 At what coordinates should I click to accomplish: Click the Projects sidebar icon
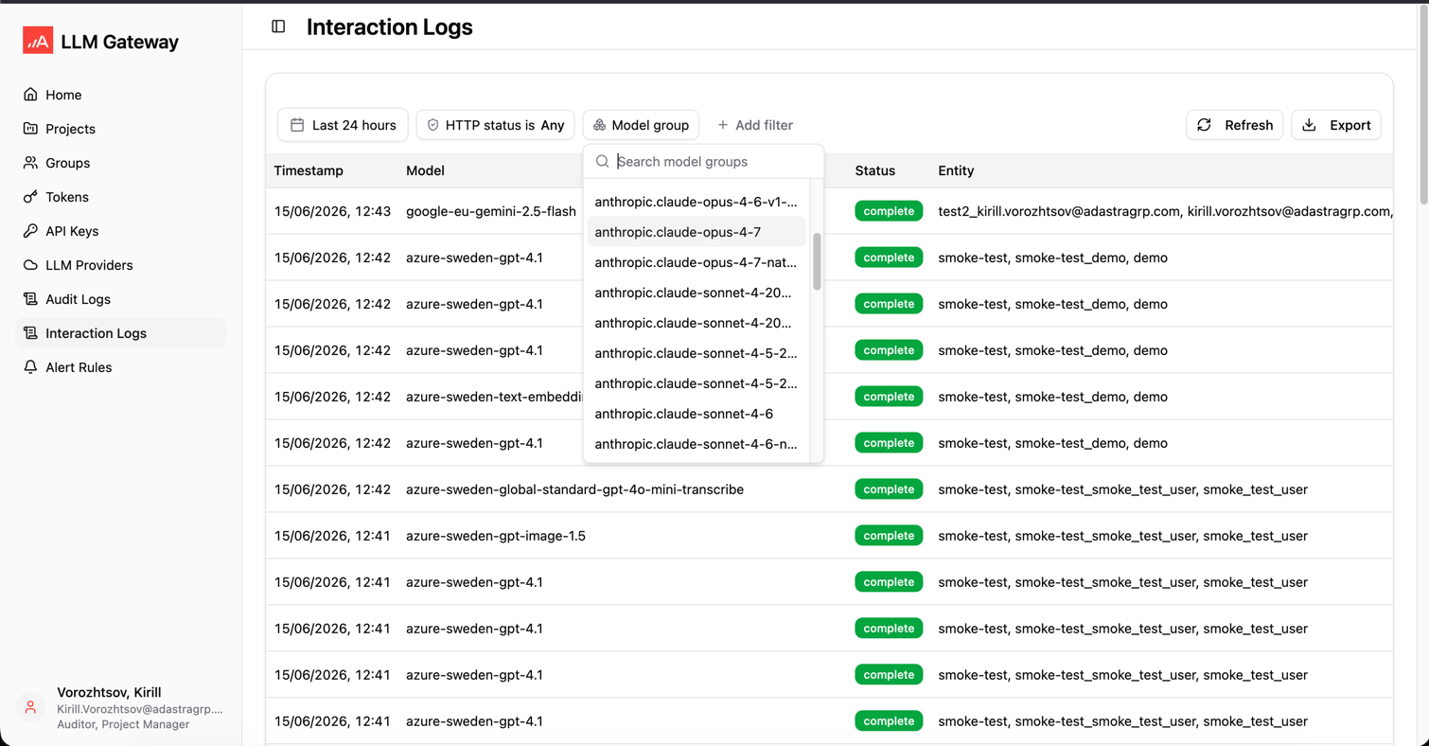point(30,129)
